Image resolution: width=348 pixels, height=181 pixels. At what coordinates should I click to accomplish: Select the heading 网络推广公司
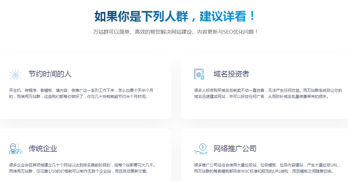point(235,148)
